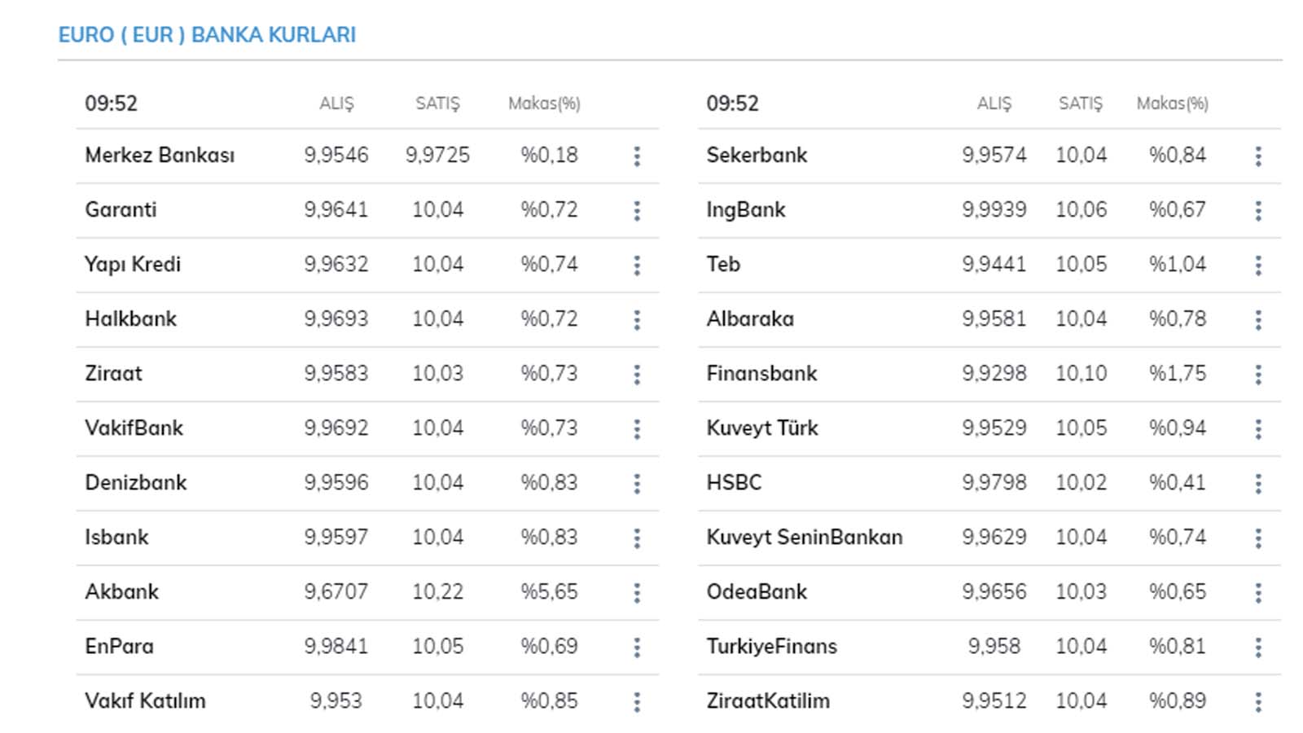Image resolution: width=1303 pixels, height=733 pixels.
Task: Click the options dots in Finansbank row
Action: (1258, 375)
